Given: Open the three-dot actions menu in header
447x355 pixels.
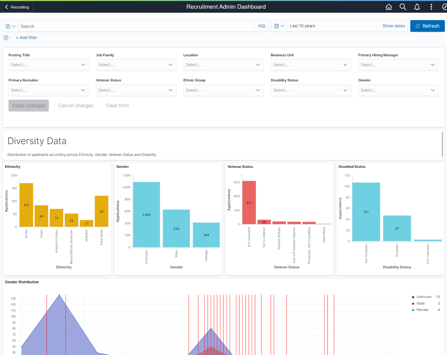Looking at the screenshot, I should (x=431, y=6).
